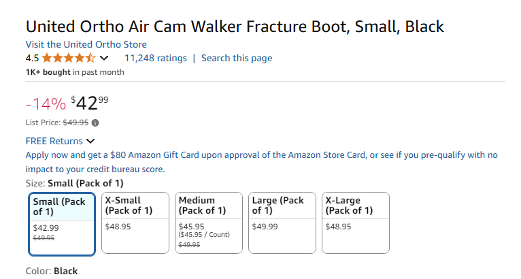Viewport: 521px width, 279px height.
Task: Expand the rating breakdown chevron
Action: 104,58
